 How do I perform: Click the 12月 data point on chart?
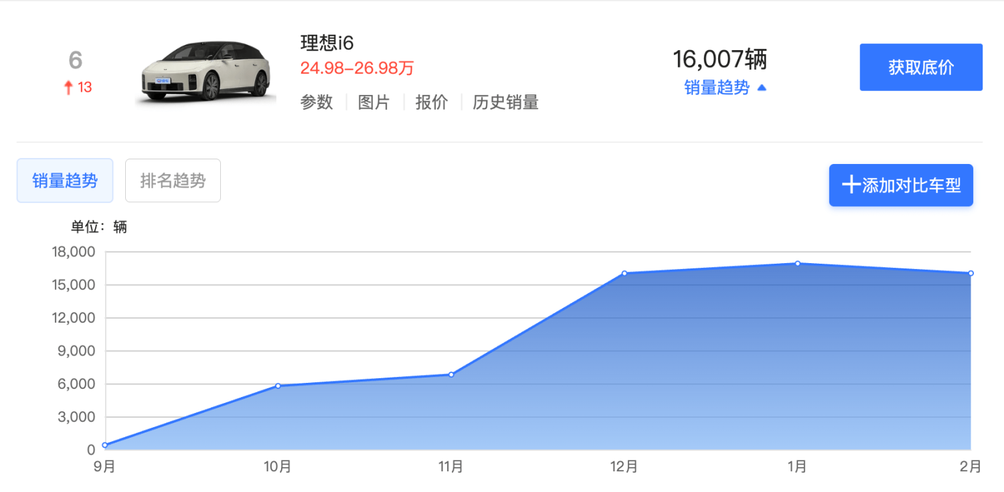pyautogui.click(x=624, y=273)
